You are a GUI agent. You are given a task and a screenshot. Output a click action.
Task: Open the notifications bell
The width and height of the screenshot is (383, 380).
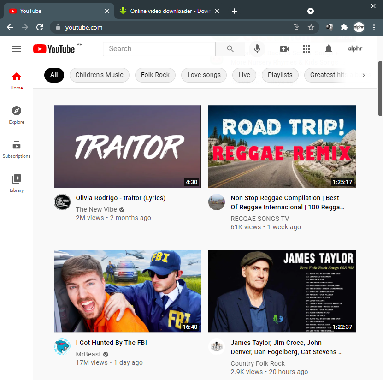pos(329,49)
